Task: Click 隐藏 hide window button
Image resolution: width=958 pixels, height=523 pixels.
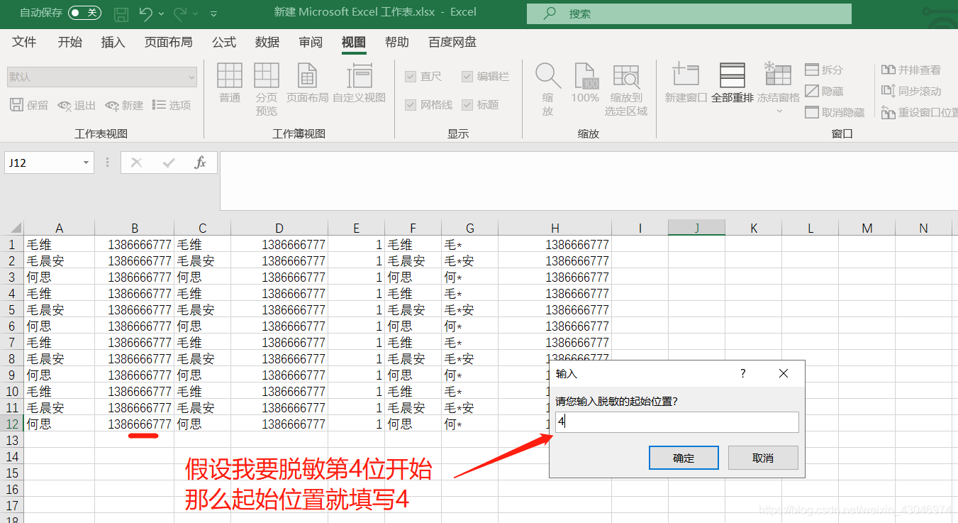Action: click(x=825, y=91)
